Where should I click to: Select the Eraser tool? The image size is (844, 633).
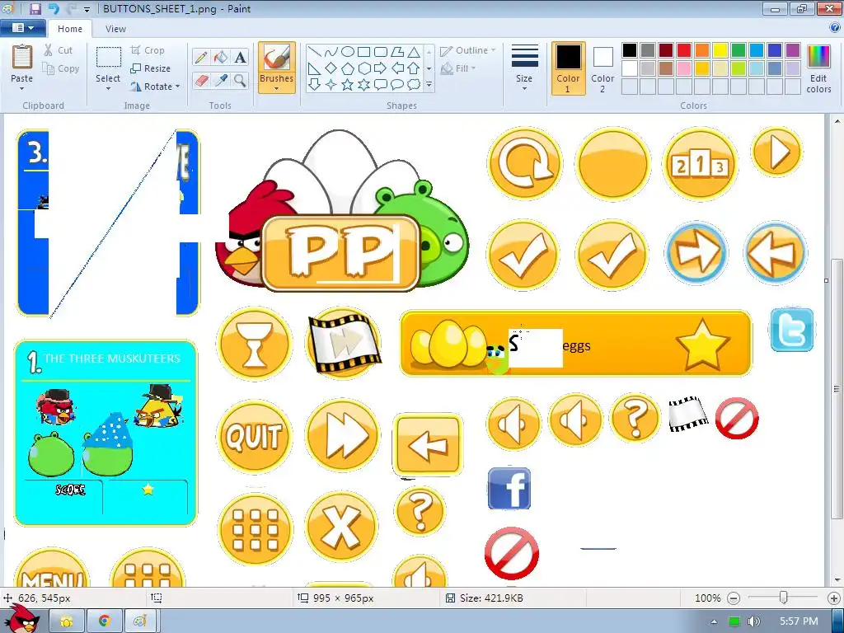(x=201, y=81)
